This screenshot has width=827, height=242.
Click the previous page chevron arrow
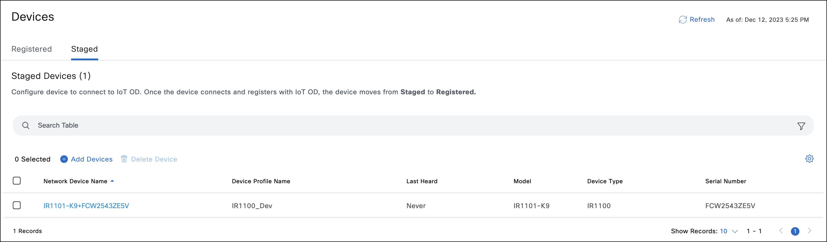(x=781, y=231)
